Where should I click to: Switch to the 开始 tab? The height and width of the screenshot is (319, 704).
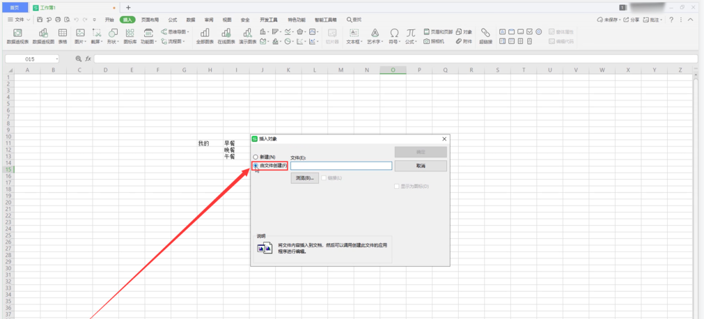coord(109,20)
